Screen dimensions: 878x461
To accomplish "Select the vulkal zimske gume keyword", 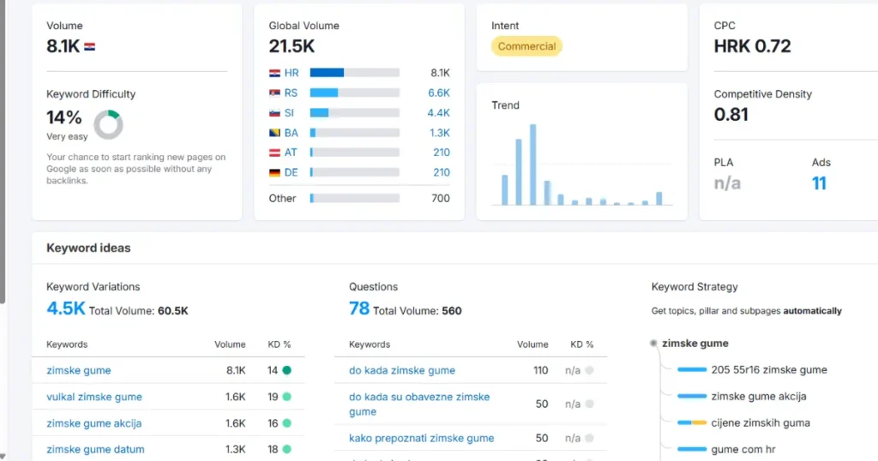I will pos(94,398).
